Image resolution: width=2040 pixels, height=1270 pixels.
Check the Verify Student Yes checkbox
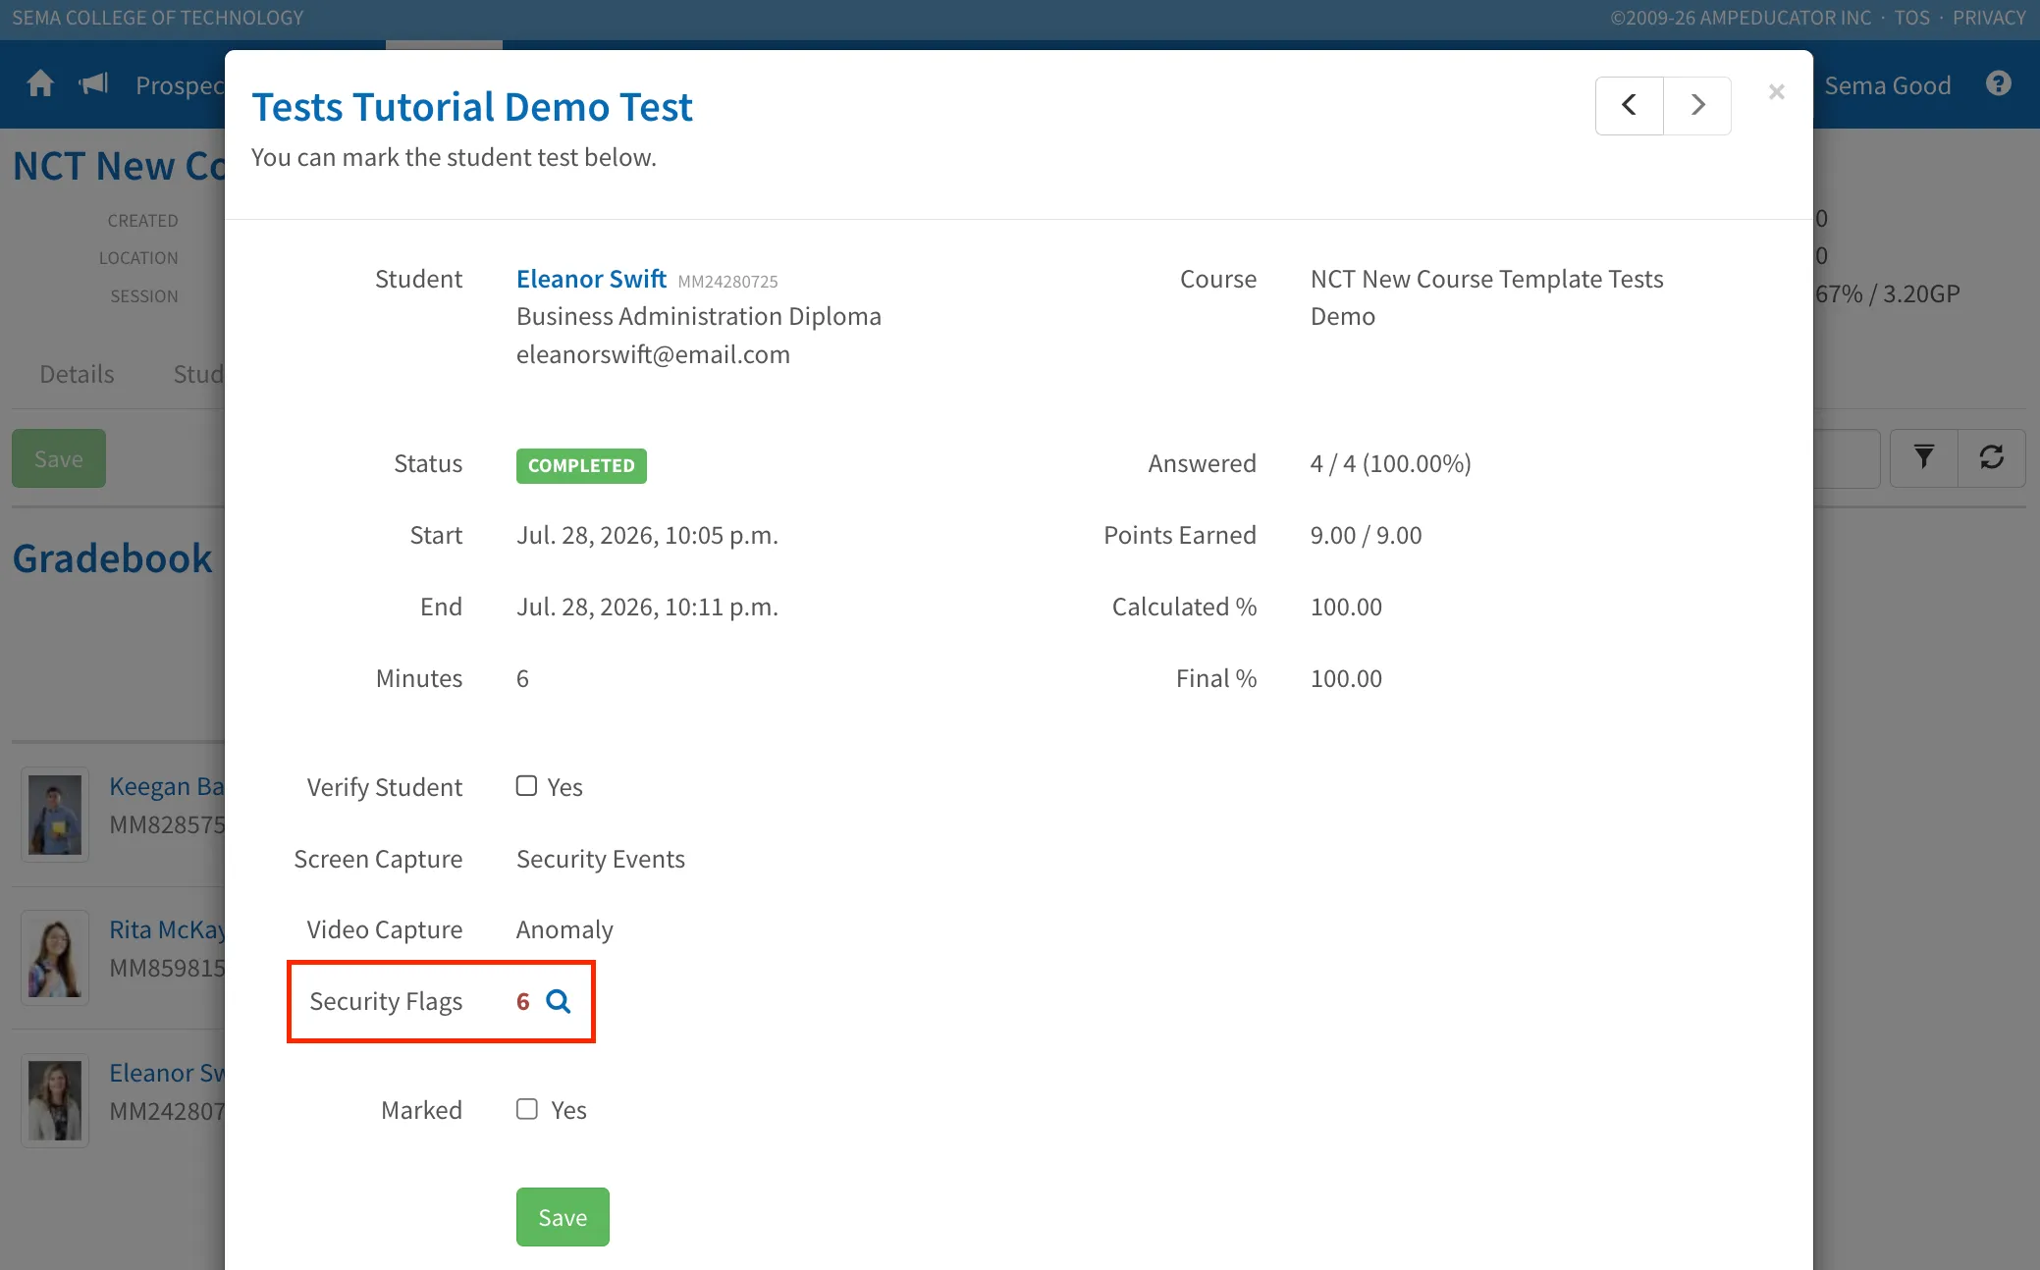pyautogui.click(x=527, y=786)
